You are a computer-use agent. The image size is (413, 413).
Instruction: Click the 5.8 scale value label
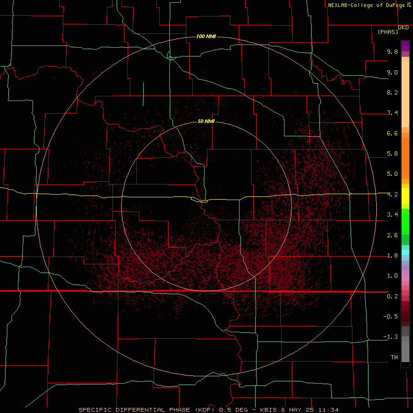[392, 154]
